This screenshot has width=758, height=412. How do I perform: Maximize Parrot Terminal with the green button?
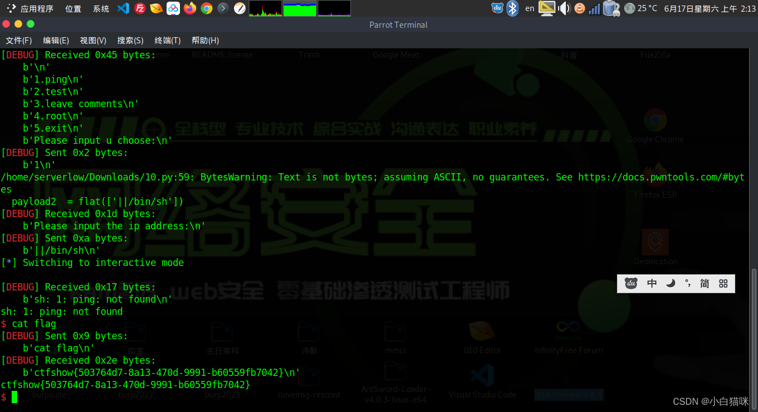click(31, 24)
